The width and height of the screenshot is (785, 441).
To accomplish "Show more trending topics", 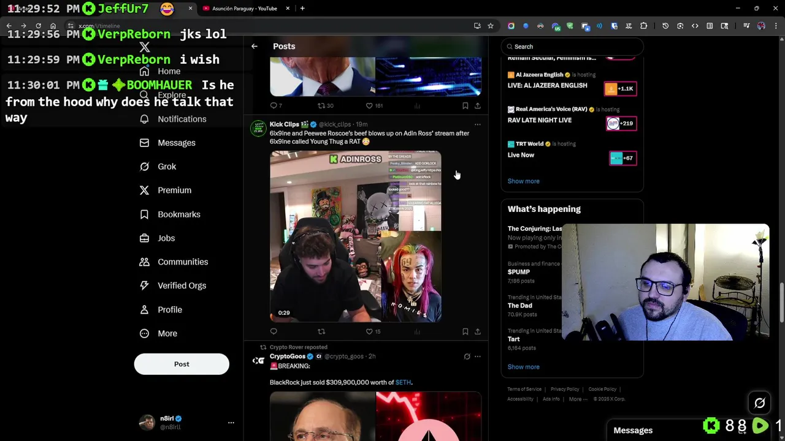I will pos(524,367).
